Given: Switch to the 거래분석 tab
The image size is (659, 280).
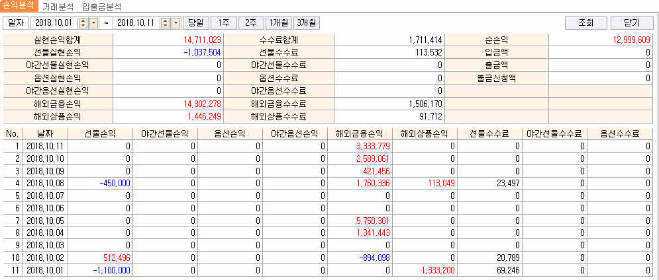Looking at the screenshot, I should (58, 7).
